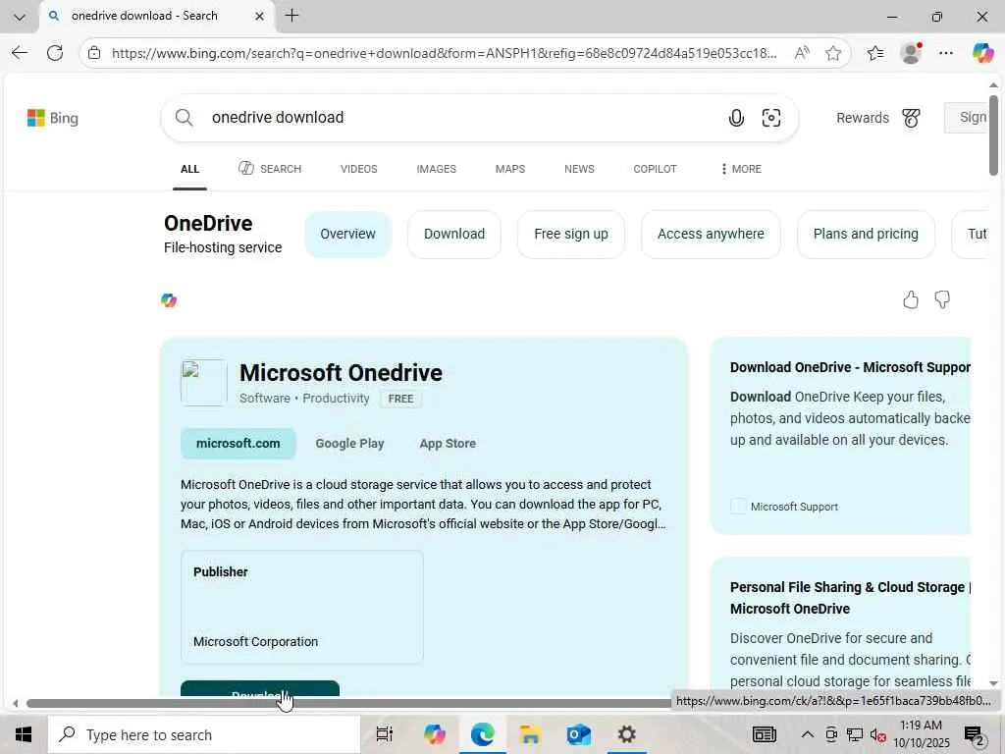The height and width of the screenshot is (754, 1005).
Task: Choose the Google Play source tab
Action: coord(350,443)
